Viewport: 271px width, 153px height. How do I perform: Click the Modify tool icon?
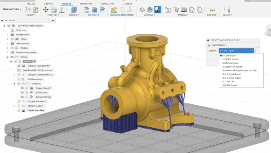[x=74, y=10]
